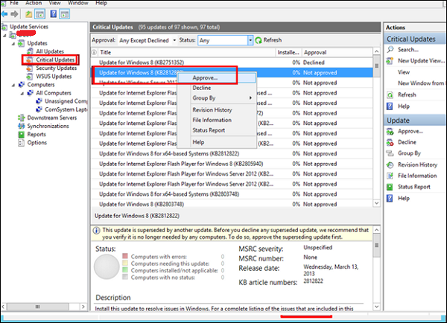
Task: Open the Action menu in menu bar
Action: click(34, 4)
